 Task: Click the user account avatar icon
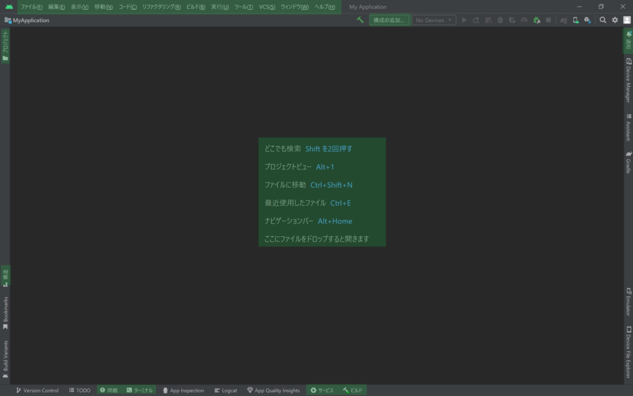click(626, 20)
